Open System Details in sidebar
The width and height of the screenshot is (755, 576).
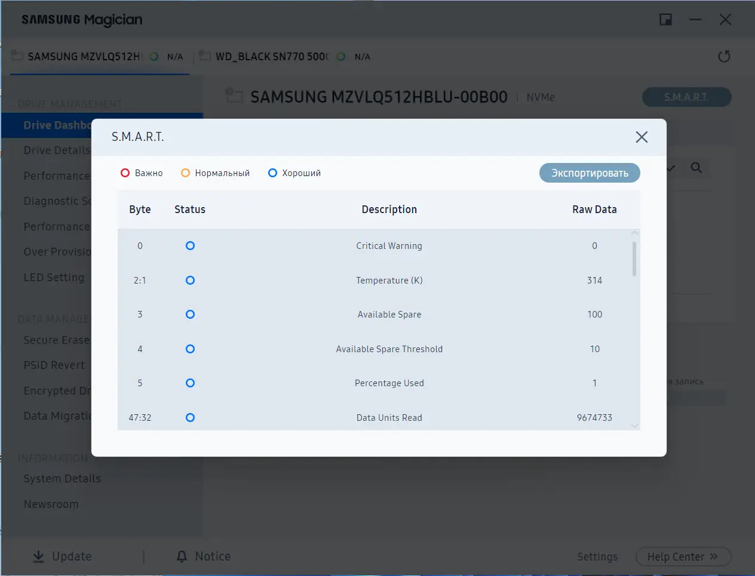[x=62, y=479]
